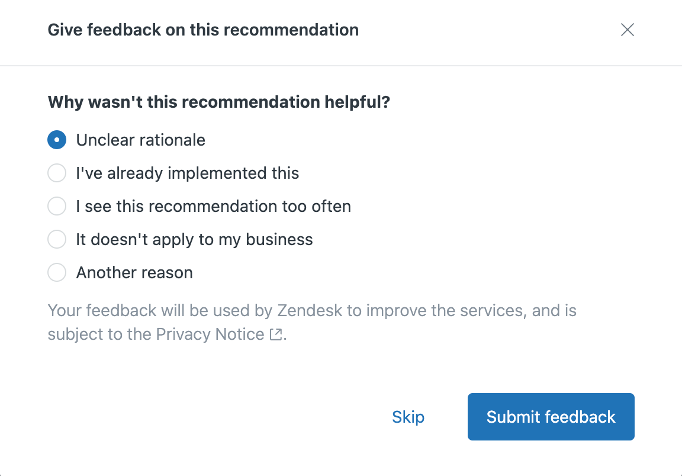Click the Why wasn't this recommendation helpful heading

(219, 102)
